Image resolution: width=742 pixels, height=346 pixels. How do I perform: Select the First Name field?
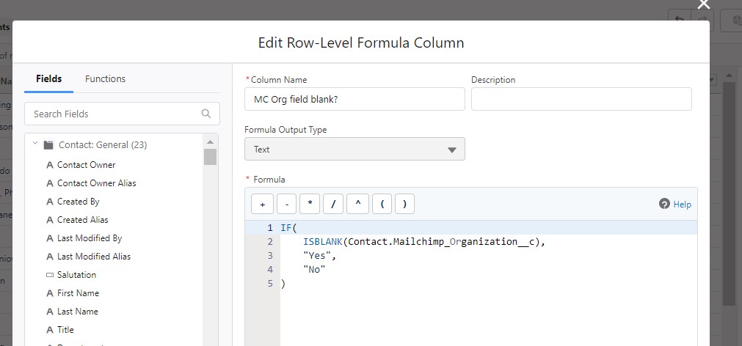pos(78,293)
